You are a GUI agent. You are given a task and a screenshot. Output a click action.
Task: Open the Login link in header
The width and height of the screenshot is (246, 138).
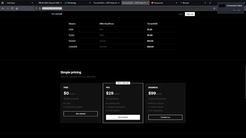(x=181, y=14)
